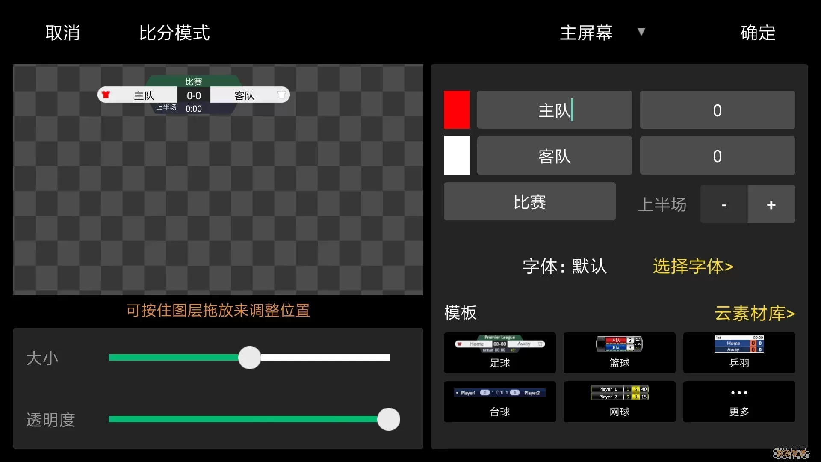Choose the 台球 billiards template
Viewport: 821px width, 462px height.
point(500,402)
